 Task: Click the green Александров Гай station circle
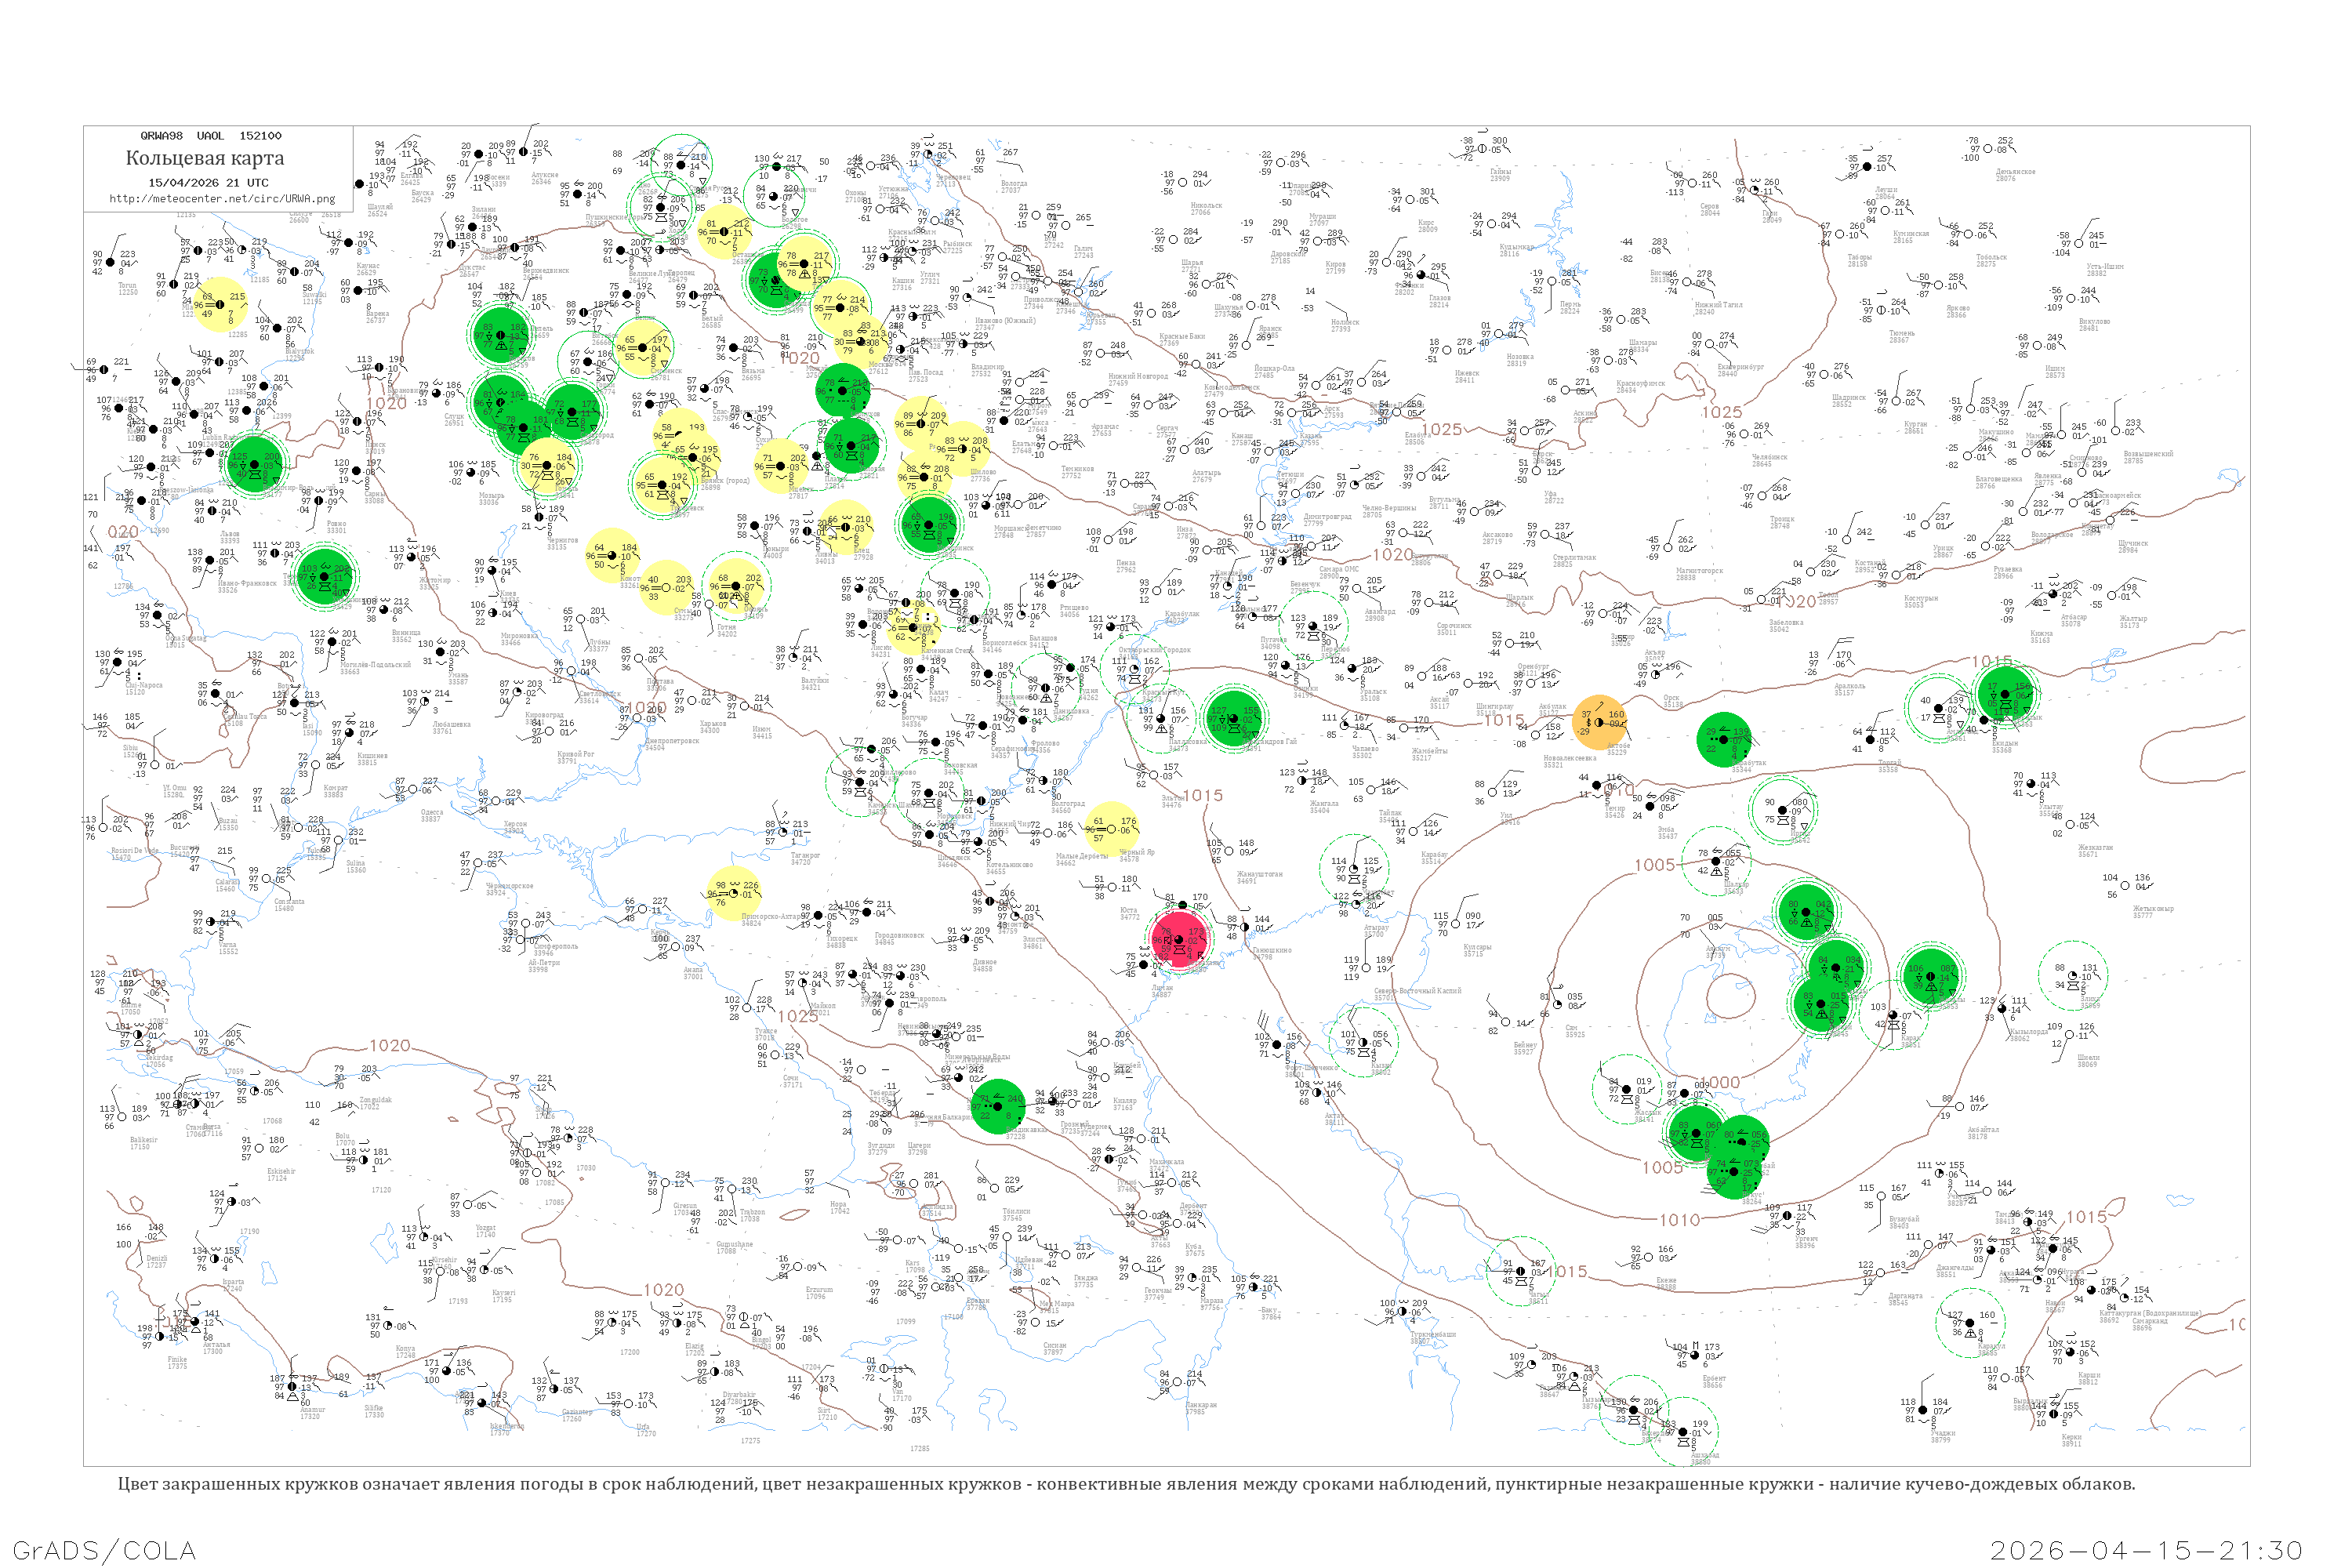coord(1234,718)
